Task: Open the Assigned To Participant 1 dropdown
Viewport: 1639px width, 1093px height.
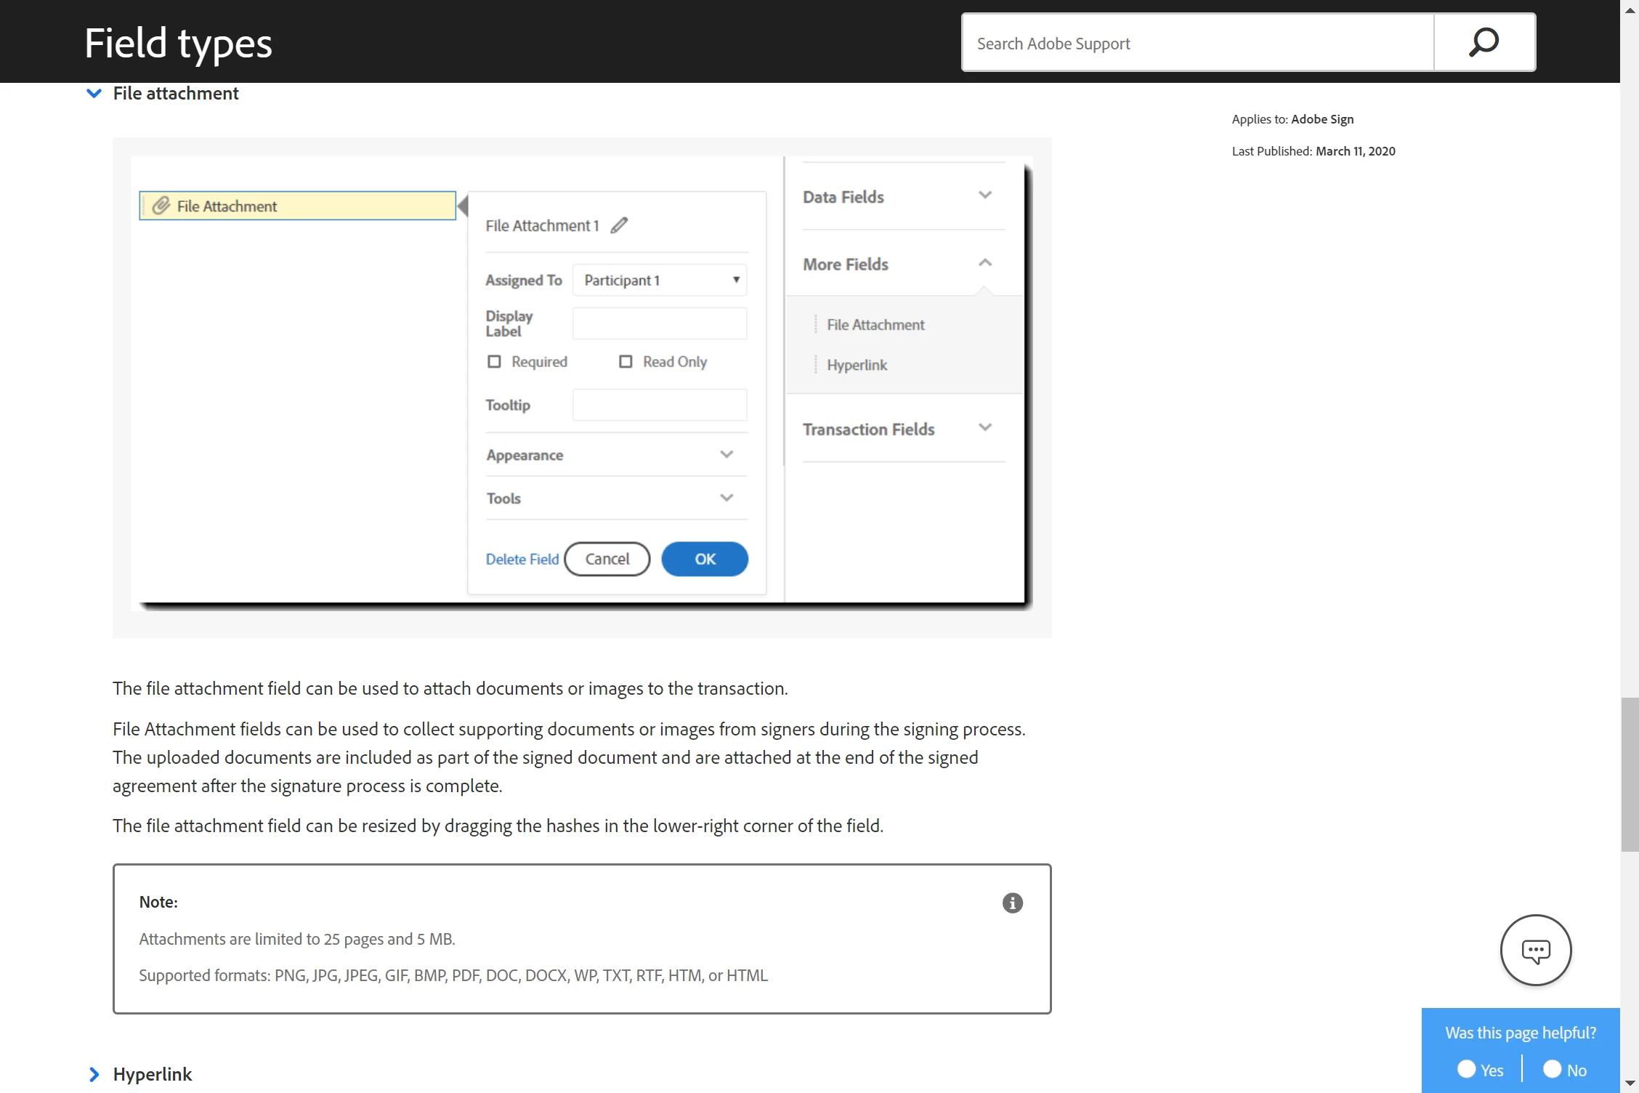Action: [x=660, y=281]
